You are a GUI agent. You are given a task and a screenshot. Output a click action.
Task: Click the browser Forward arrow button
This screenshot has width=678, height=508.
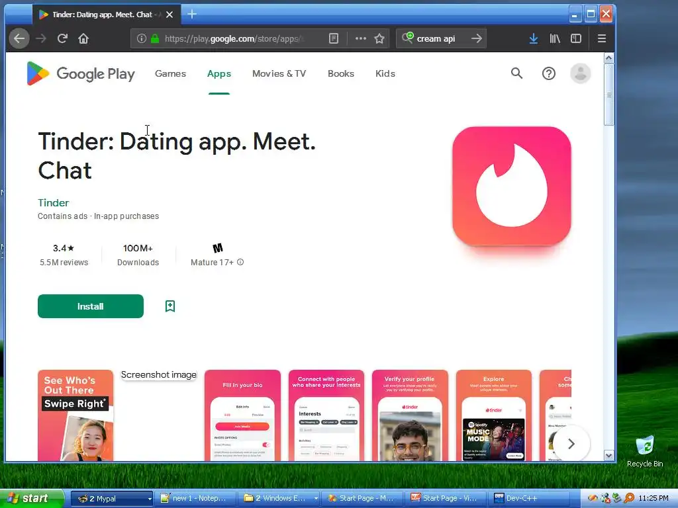tap(41, 38)
